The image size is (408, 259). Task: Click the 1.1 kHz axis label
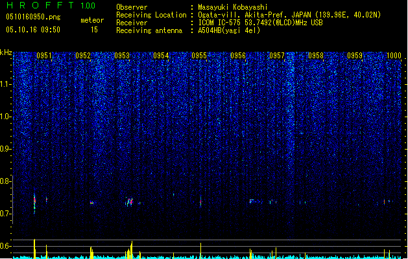click(5, 84)
